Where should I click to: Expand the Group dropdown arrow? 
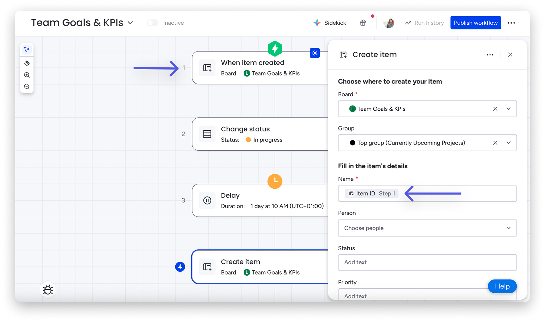508,143
